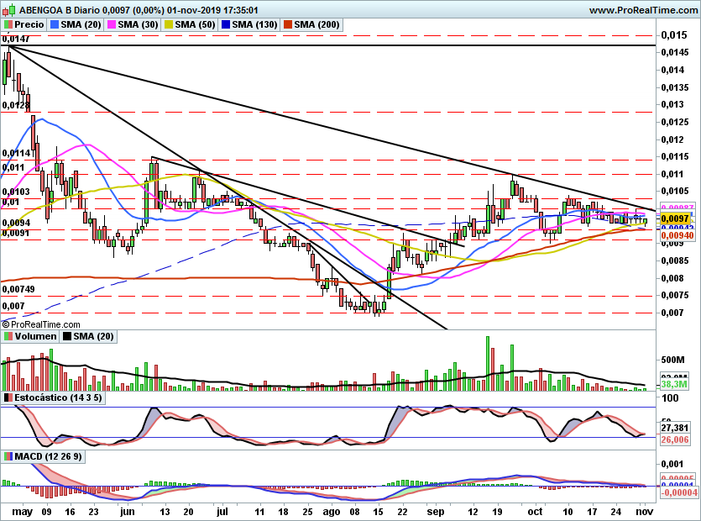
Task: Click the 500M volume axis label
Action: [672, 360]
